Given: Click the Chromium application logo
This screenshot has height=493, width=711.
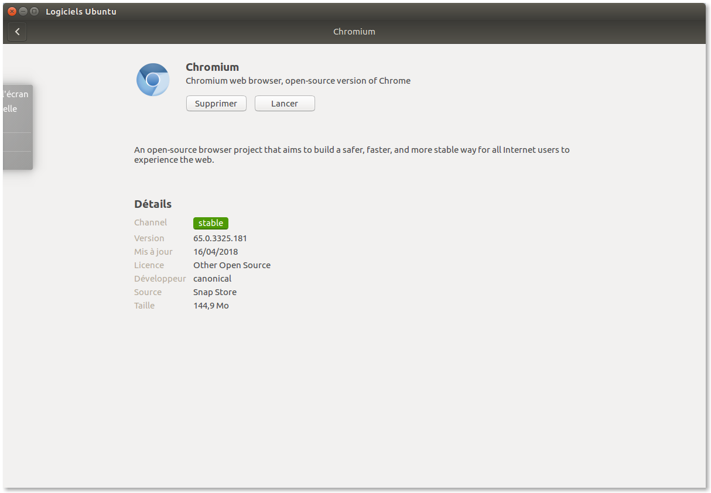Looking at the screenshot, I should 153,80.
